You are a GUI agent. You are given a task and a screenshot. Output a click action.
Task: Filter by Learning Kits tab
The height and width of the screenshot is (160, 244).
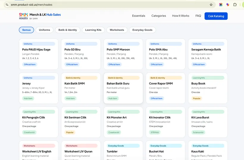93,30
